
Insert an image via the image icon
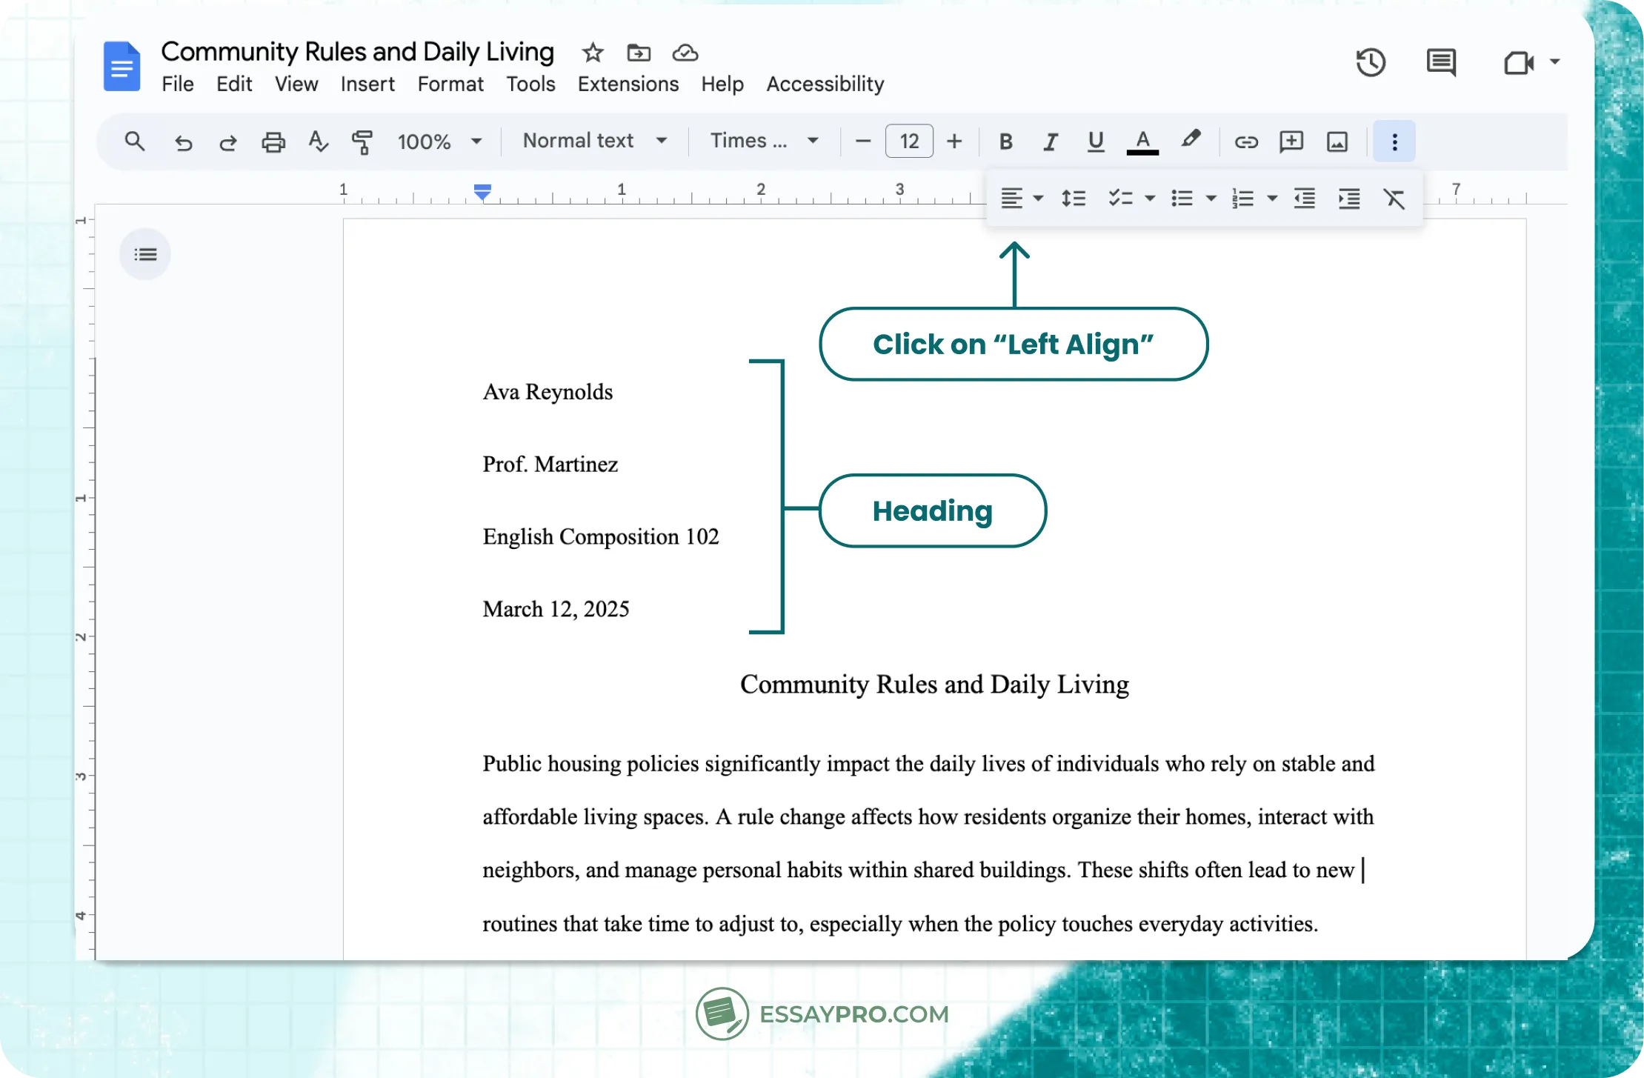[1337, 142]
